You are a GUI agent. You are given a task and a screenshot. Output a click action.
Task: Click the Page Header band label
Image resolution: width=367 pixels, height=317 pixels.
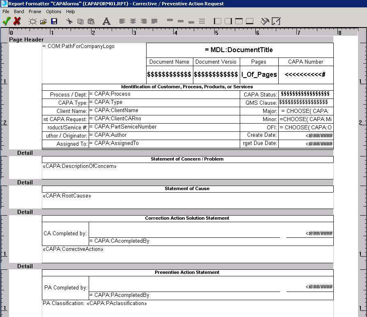pos(26,40)
